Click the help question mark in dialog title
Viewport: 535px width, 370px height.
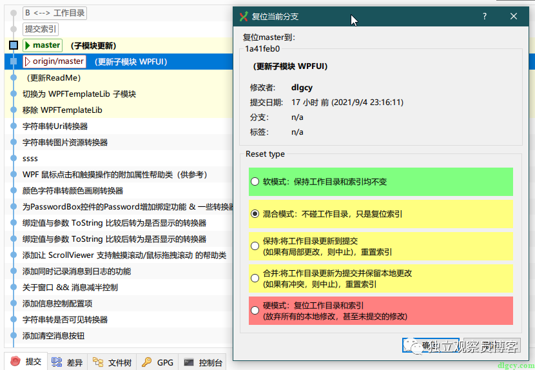pos(485,16)
